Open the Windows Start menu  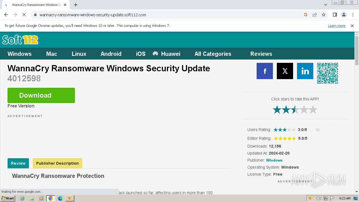coord(8,198)
